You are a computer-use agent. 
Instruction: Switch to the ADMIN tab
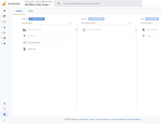(19, 11)
